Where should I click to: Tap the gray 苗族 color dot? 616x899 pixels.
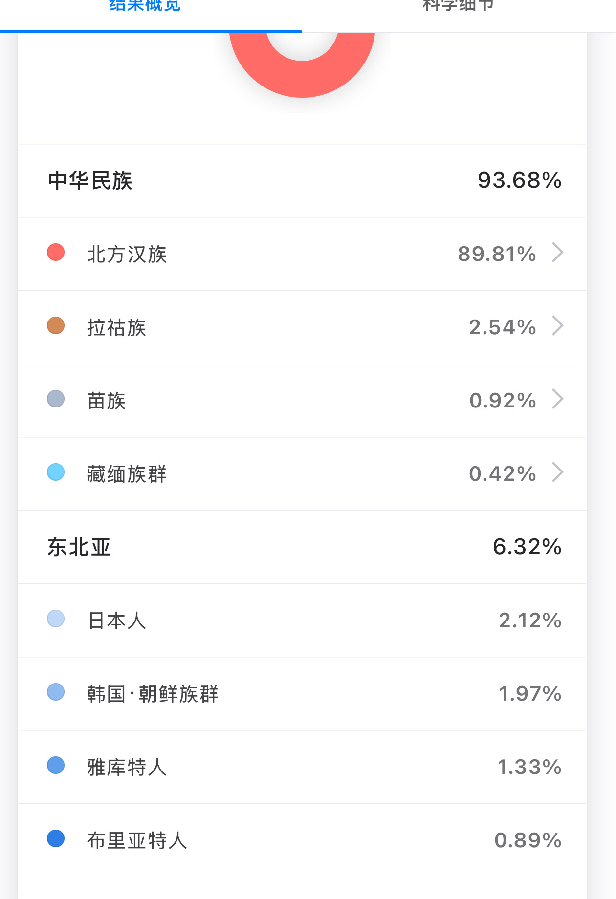coord(56,399)
